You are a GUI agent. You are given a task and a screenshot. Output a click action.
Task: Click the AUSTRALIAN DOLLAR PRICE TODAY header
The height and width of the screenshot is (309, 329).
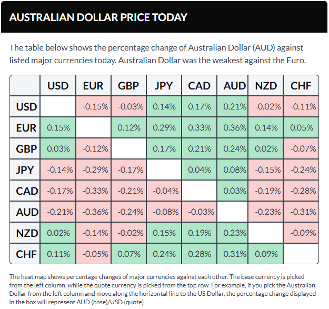click(x=98, y=17)
